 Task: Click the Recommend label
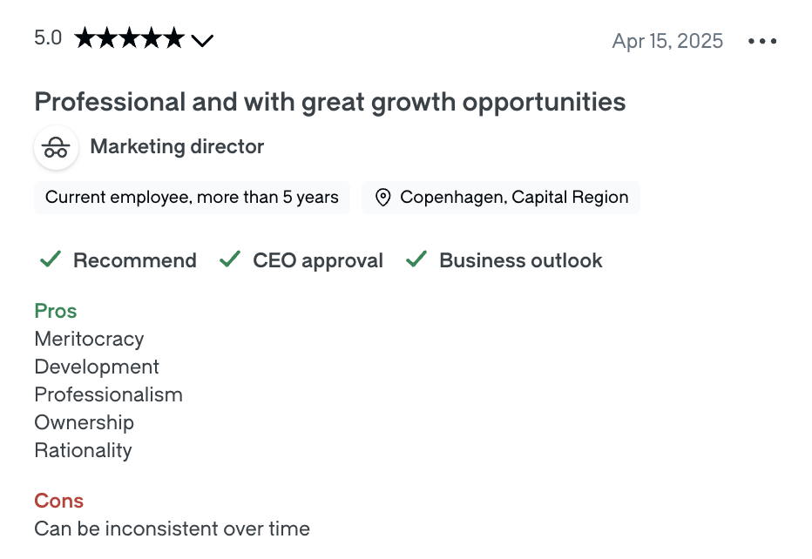click(135, 260)
